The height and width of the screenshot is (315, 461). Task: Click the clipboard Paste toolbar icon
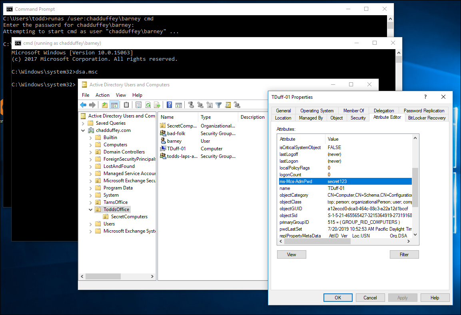126,105
